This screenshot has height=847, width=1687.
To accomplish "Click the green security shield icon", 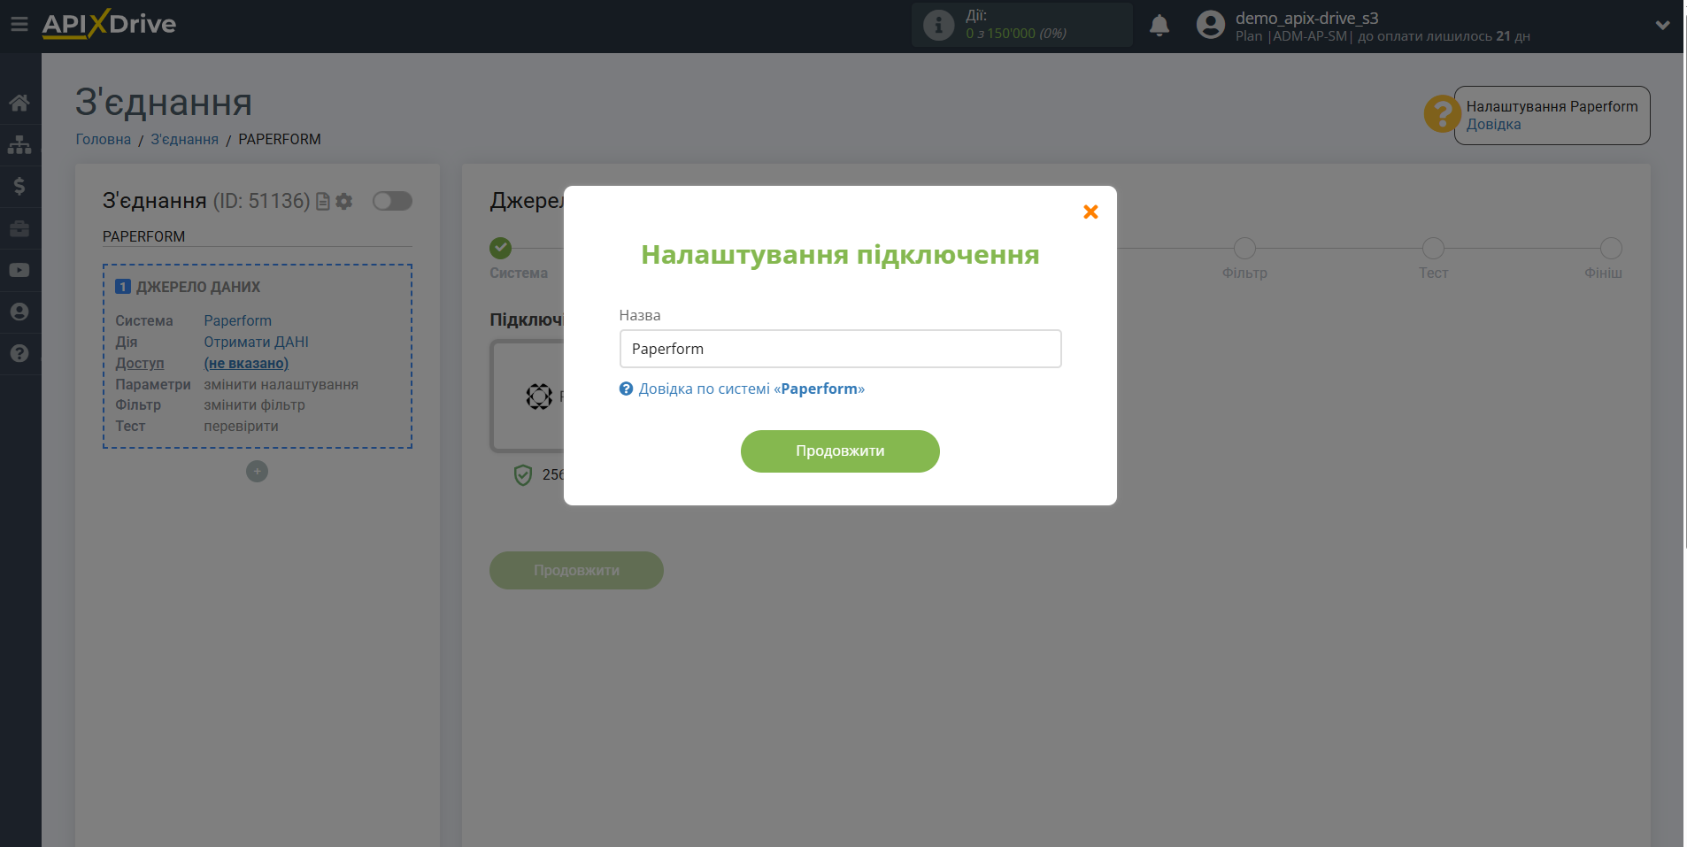I will [523, 475].
